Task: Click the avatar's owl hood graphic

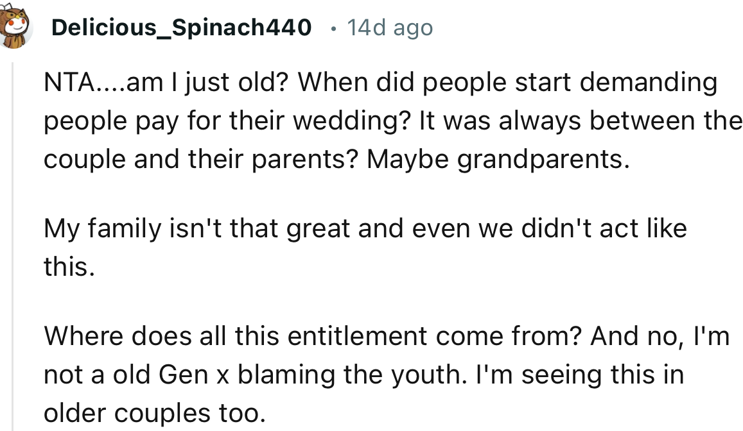Action: [14, 13]
